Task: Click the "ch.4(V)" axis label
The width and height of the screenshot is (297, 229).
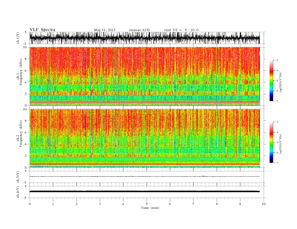Action: pos(18,192)
